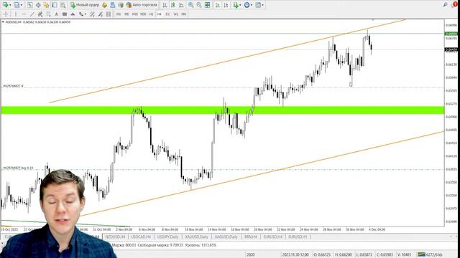Select the Arrow up drawing tool

pos(73,14)
